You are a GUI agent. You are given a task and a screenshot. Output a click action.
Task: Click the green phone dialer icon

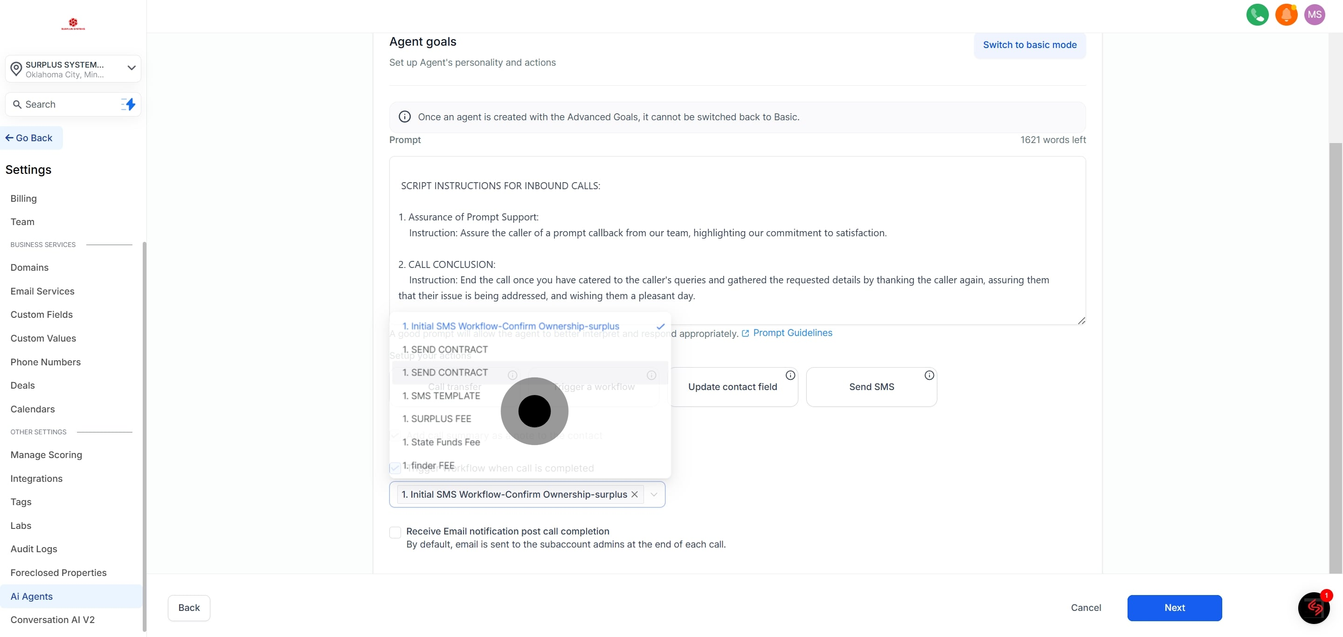1257,14
